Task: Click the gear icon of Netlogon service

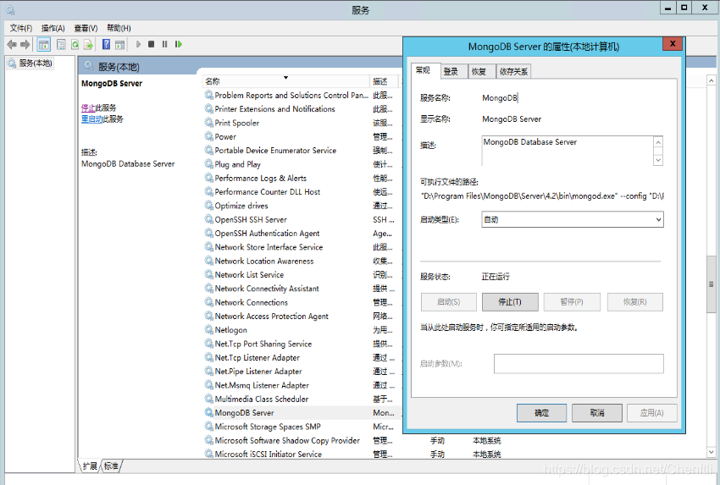Action: [x=209, y=329]
